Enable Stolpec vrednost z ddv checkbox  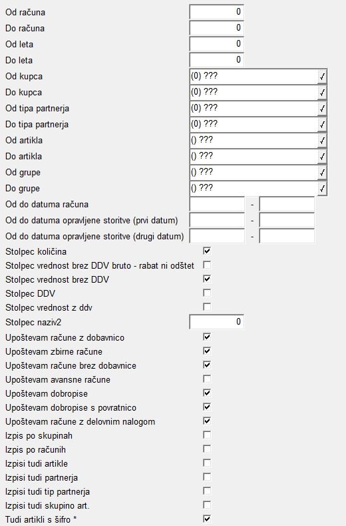[207, 307]
